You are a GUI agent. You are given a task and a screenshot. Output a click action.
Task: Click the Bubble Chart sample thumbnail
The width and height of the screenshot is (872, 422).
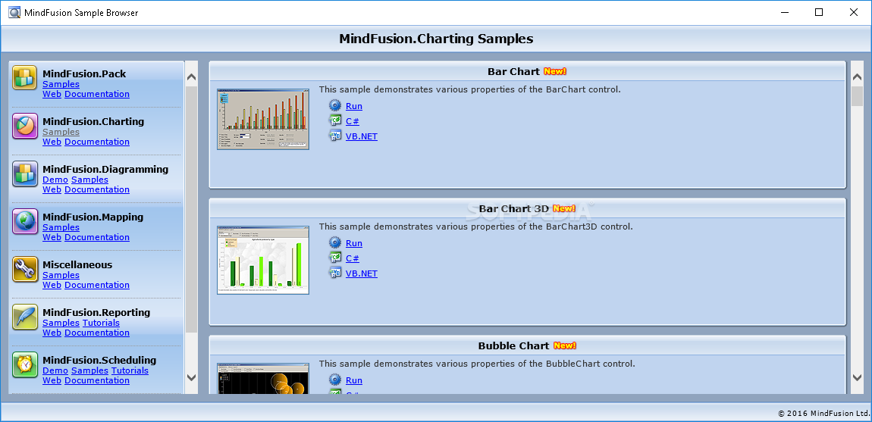(263, 379)
